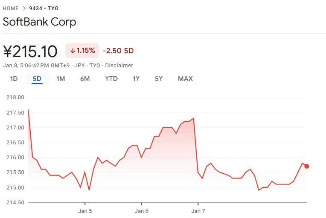Click the ¥215.10 stock price
The width and height of the screenshot is (326, 218).
tap(30, 52)
